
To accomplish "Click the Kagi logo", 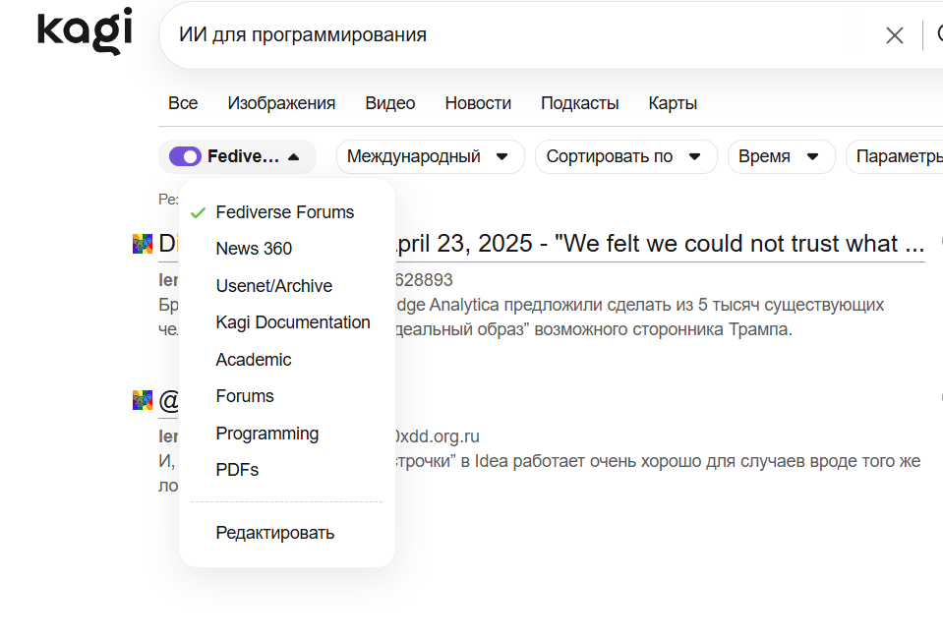I will [x=84, y=30].
